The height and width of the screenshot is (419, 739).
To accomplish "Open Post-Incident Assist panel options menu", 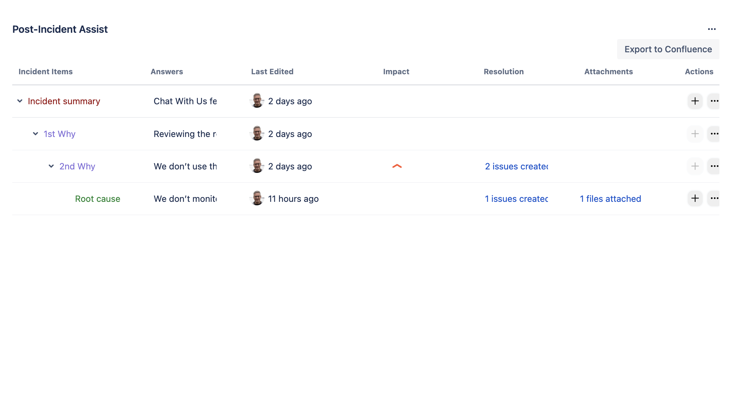I will click(x=712, y=29).
